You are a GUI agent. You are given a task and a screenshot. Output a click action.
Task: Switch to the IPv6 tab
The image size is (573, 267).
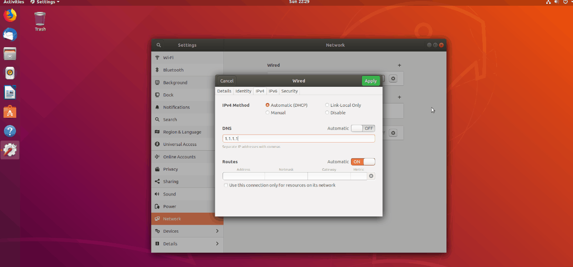pos(273,91)
